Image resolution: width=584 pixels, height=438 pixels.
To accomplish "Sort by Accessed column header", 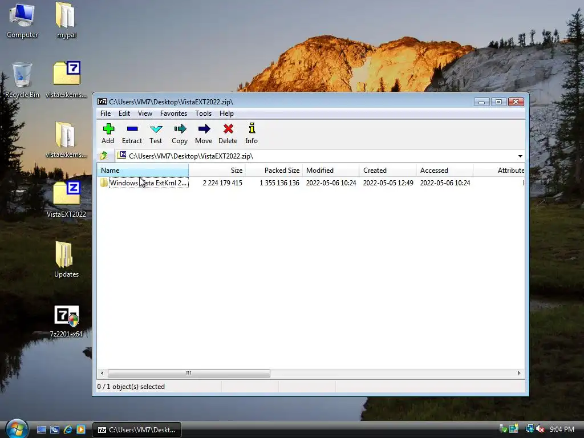I will [445, 171].
